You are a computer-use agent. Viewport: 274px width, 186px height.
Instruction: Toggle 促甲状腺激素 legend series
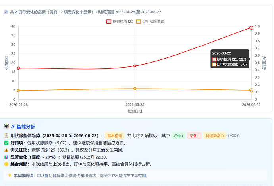[x=150, y=22]
